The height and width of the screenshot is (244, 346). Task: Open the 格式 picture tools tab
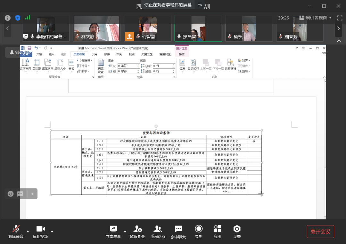pos(182,54)
